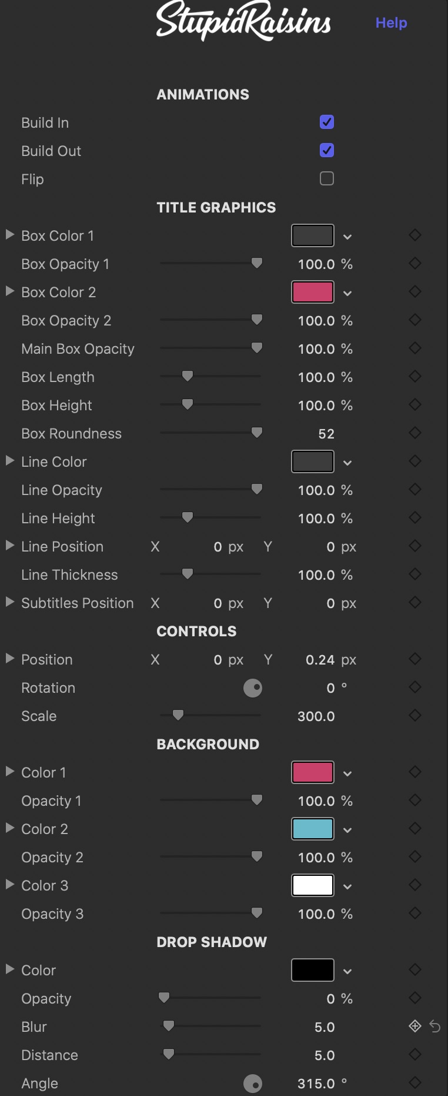Click the drop shadow Angle dial

coord(253,1083)
